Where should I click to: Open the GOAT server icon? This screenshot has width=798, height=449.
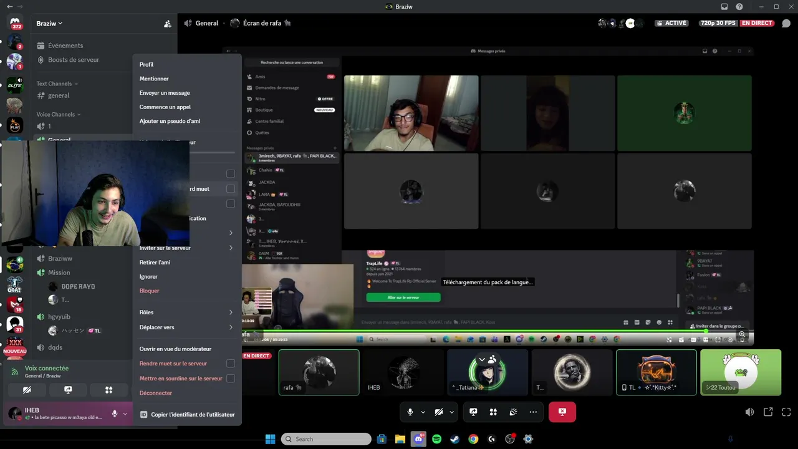point(14,285)
